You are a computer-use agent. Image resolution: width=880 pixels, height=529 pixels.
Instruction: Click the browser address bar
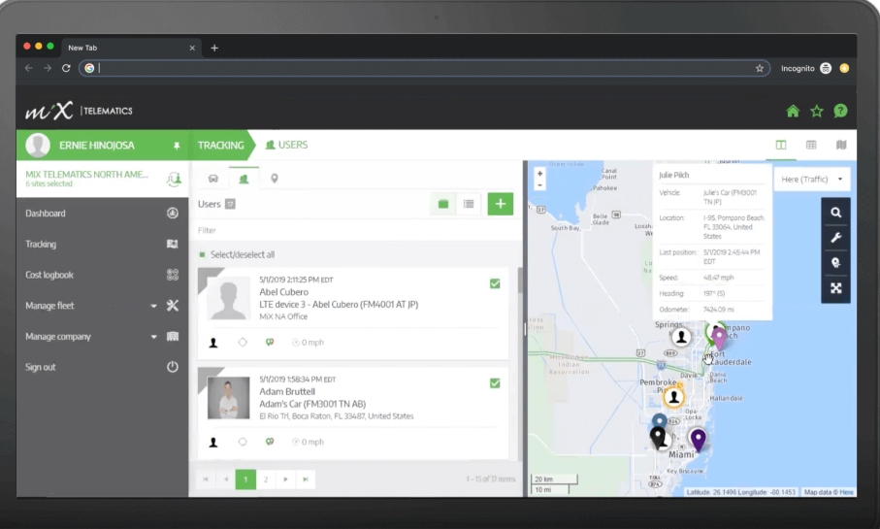(424, 68)
